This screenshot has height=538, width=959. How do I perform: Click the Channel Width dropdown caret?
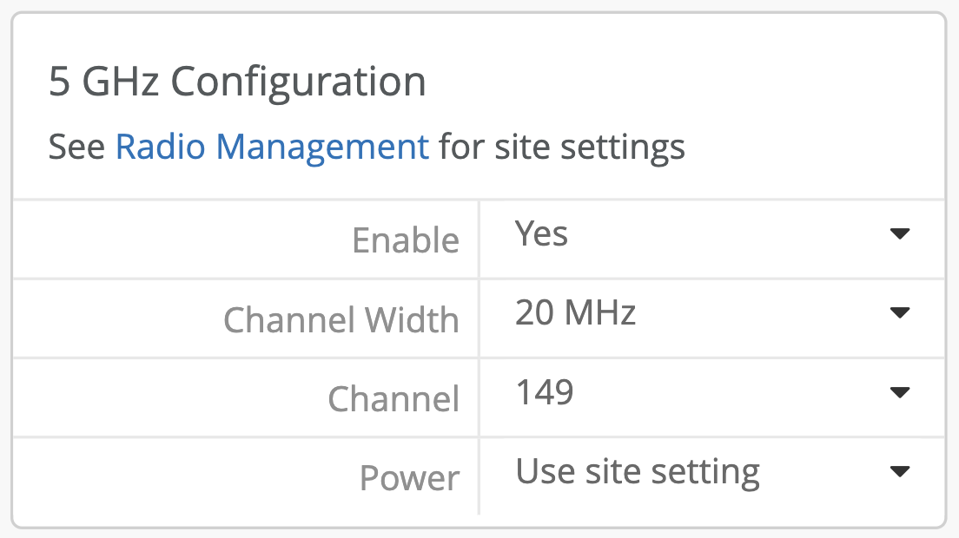pyautogui.click(x=901, y=312)
